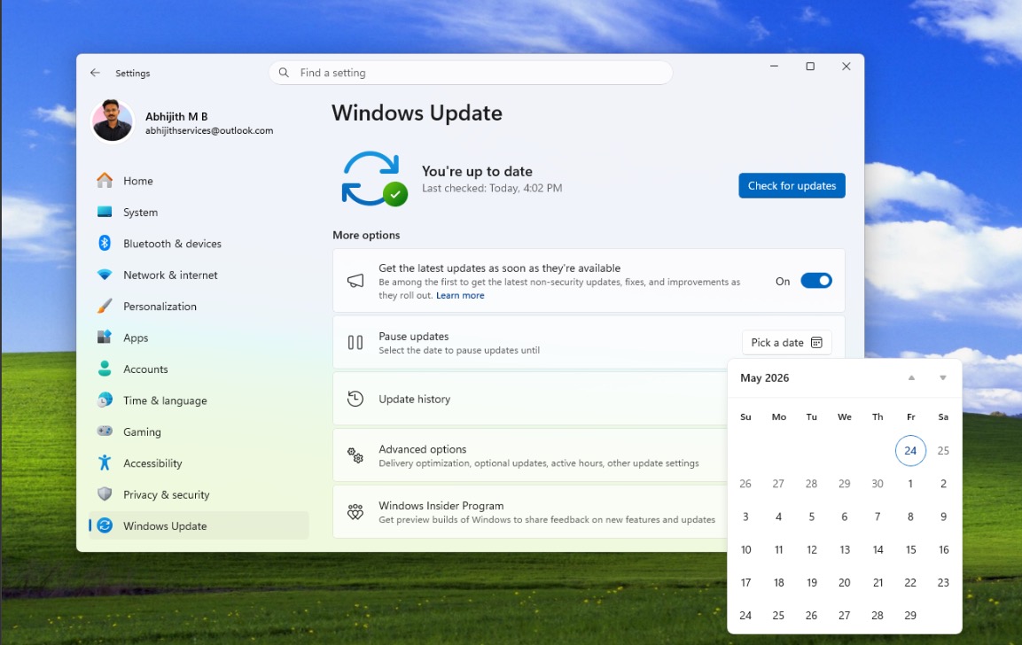Select May 20 in calendar
1022x645 pixels.
[844, 582]
